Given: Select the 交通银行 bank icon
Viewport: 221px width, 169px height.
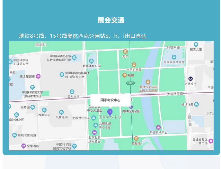Looking at the screenshot, I should pos(190,79).
